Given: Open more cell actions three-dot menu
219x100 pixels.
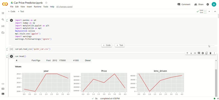Looking at the screenshot, I should click(214, 53).
